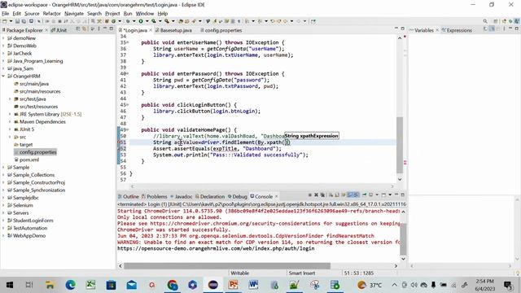Open Package Explorer View Menu icon
The height and width of the screenshot is (293, 521).
[x=99, y=29]
